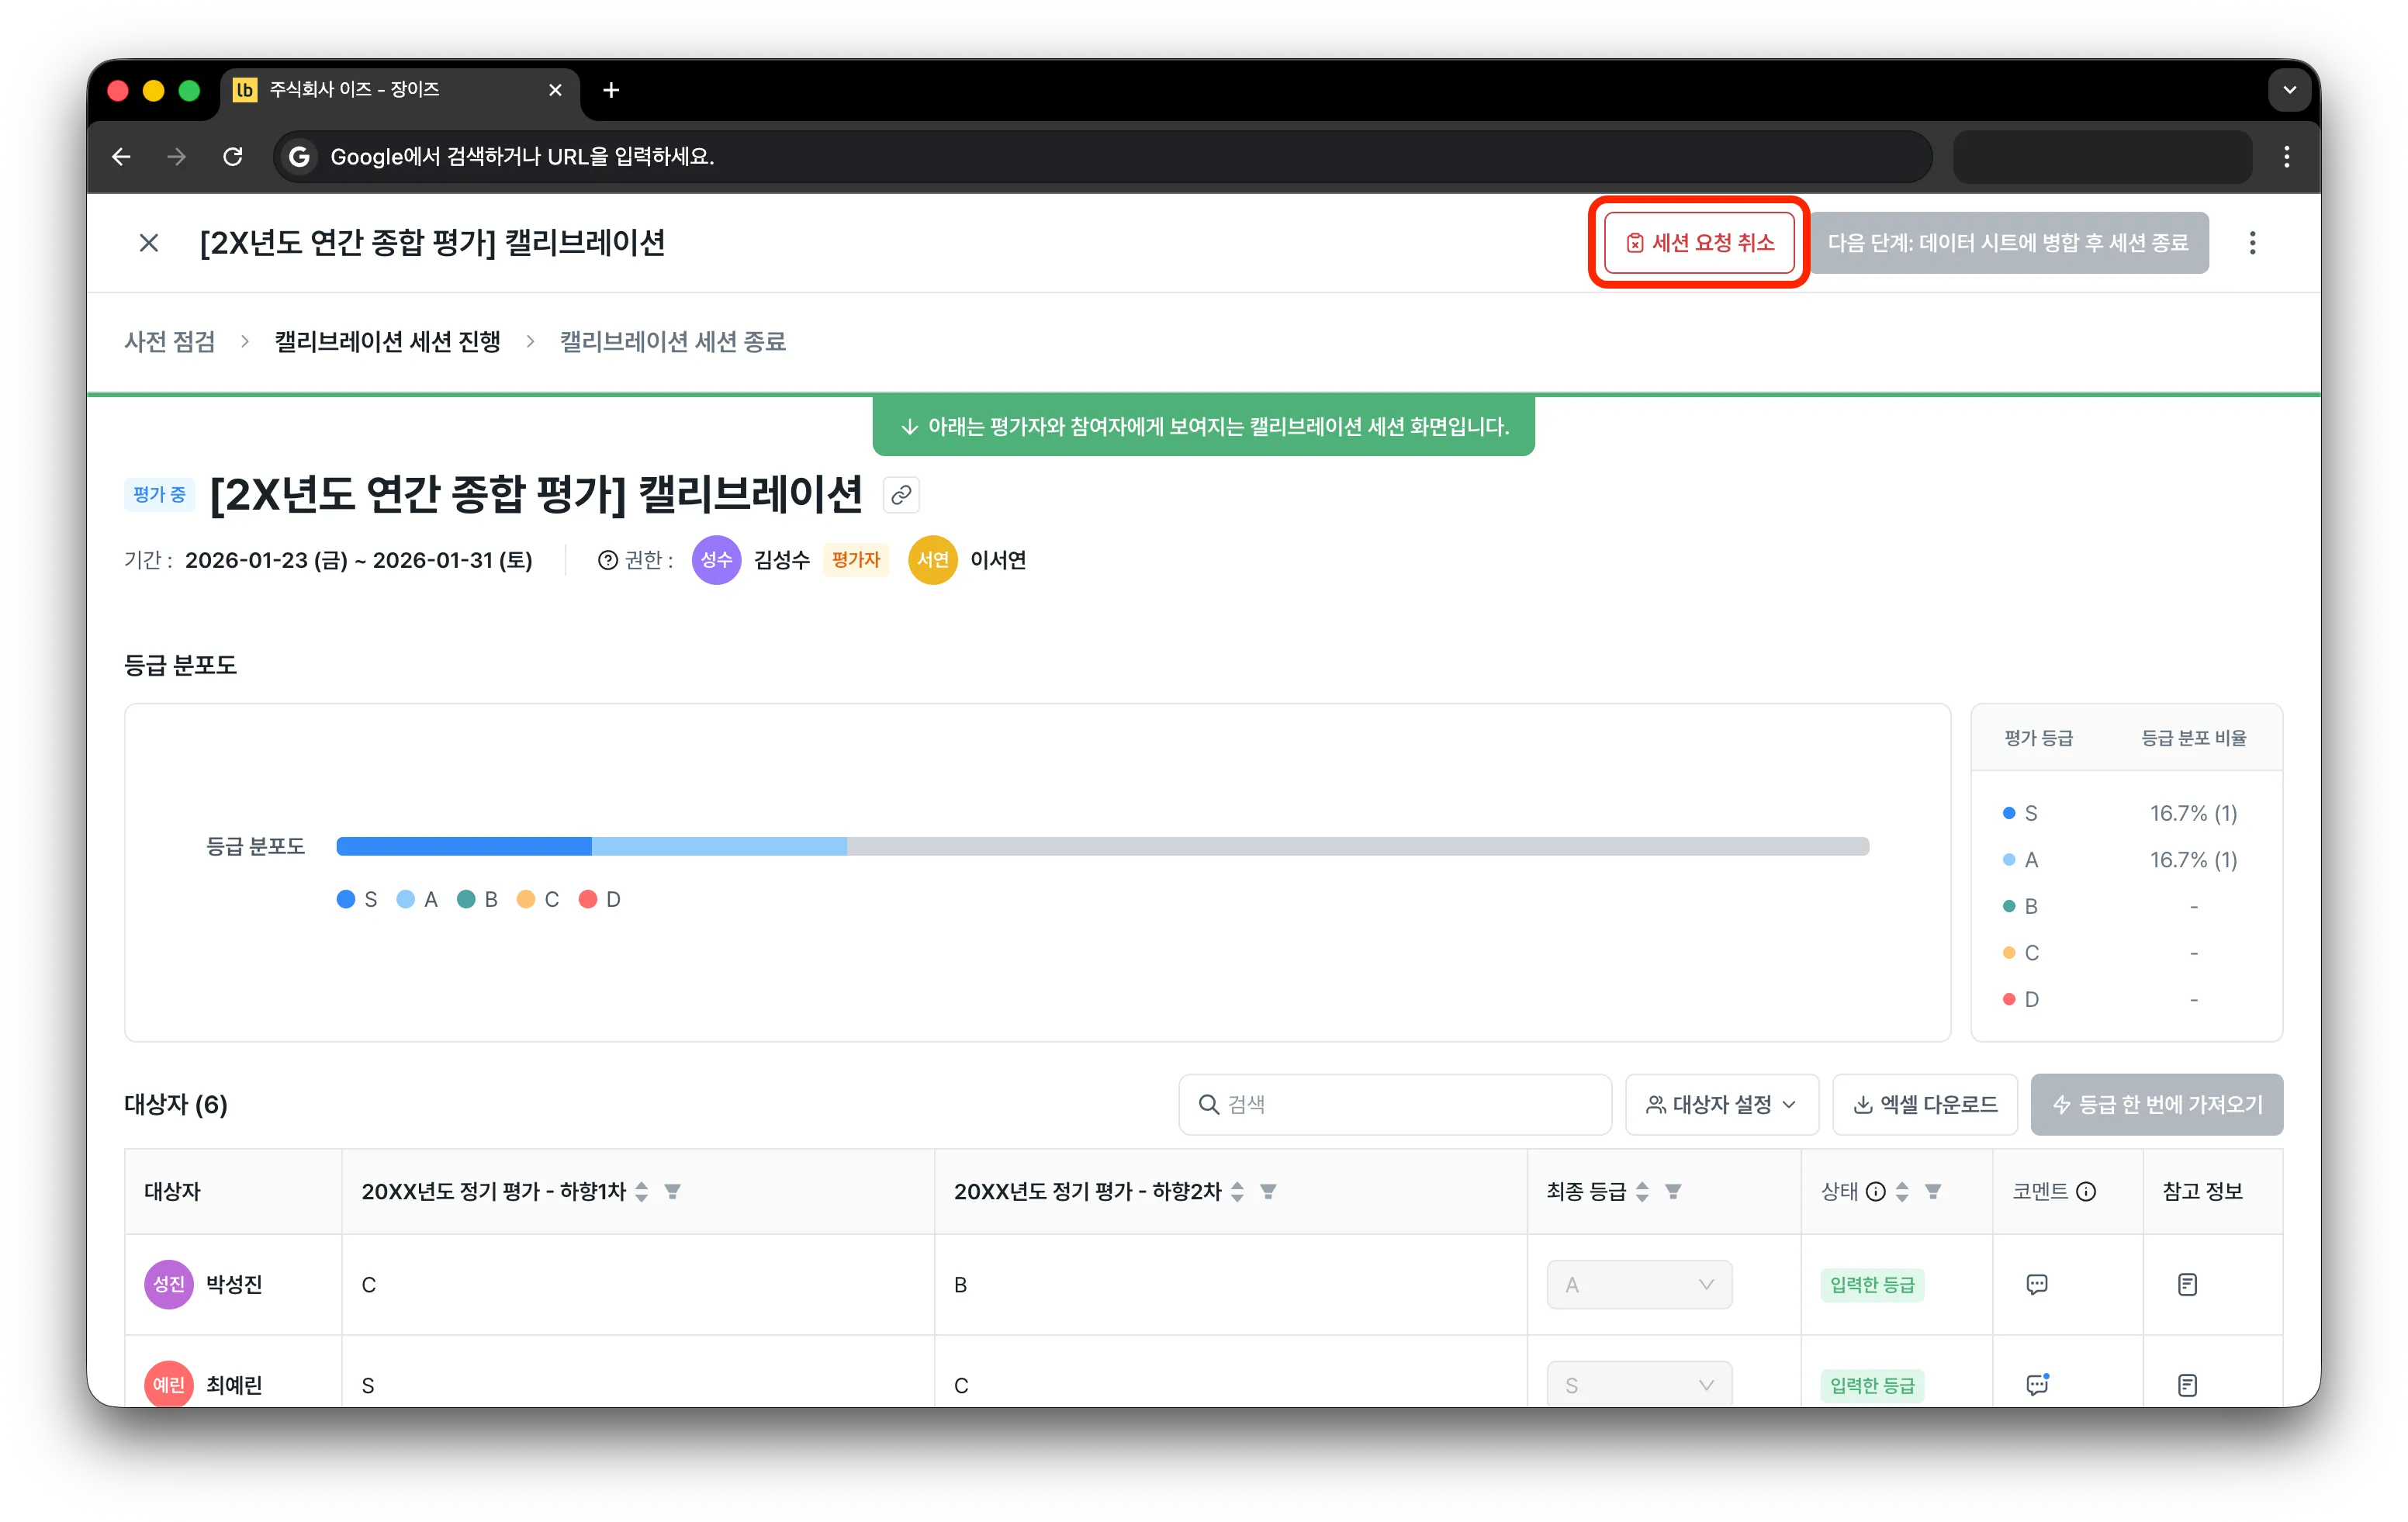This screenshot has width=2408, height=1522.
Task: Click the 세션 요청 취소 button
Action: click(x=1699, y=243)
